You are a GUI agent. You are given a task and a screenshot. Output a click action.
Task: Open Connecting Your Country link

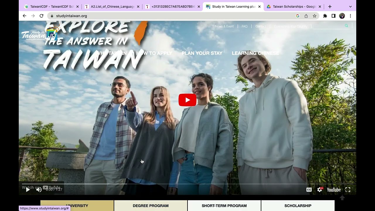pyautogui.click(x=291, y=26)
